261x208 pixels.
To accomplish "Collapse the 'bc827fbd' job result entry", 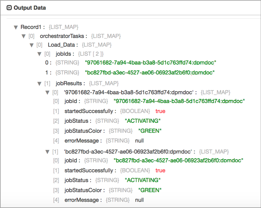I will pos(48,152).
